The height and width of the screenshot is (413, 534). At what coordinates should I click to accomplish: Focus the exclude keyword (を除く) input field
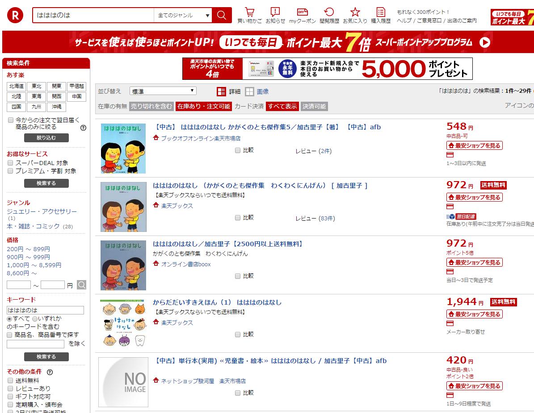(x=35, y=344)
